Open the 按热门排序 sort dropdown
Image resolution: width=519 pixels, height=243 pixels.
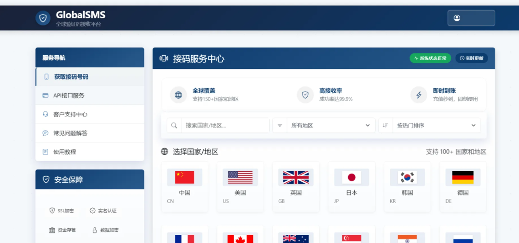[x=436, y=126]
